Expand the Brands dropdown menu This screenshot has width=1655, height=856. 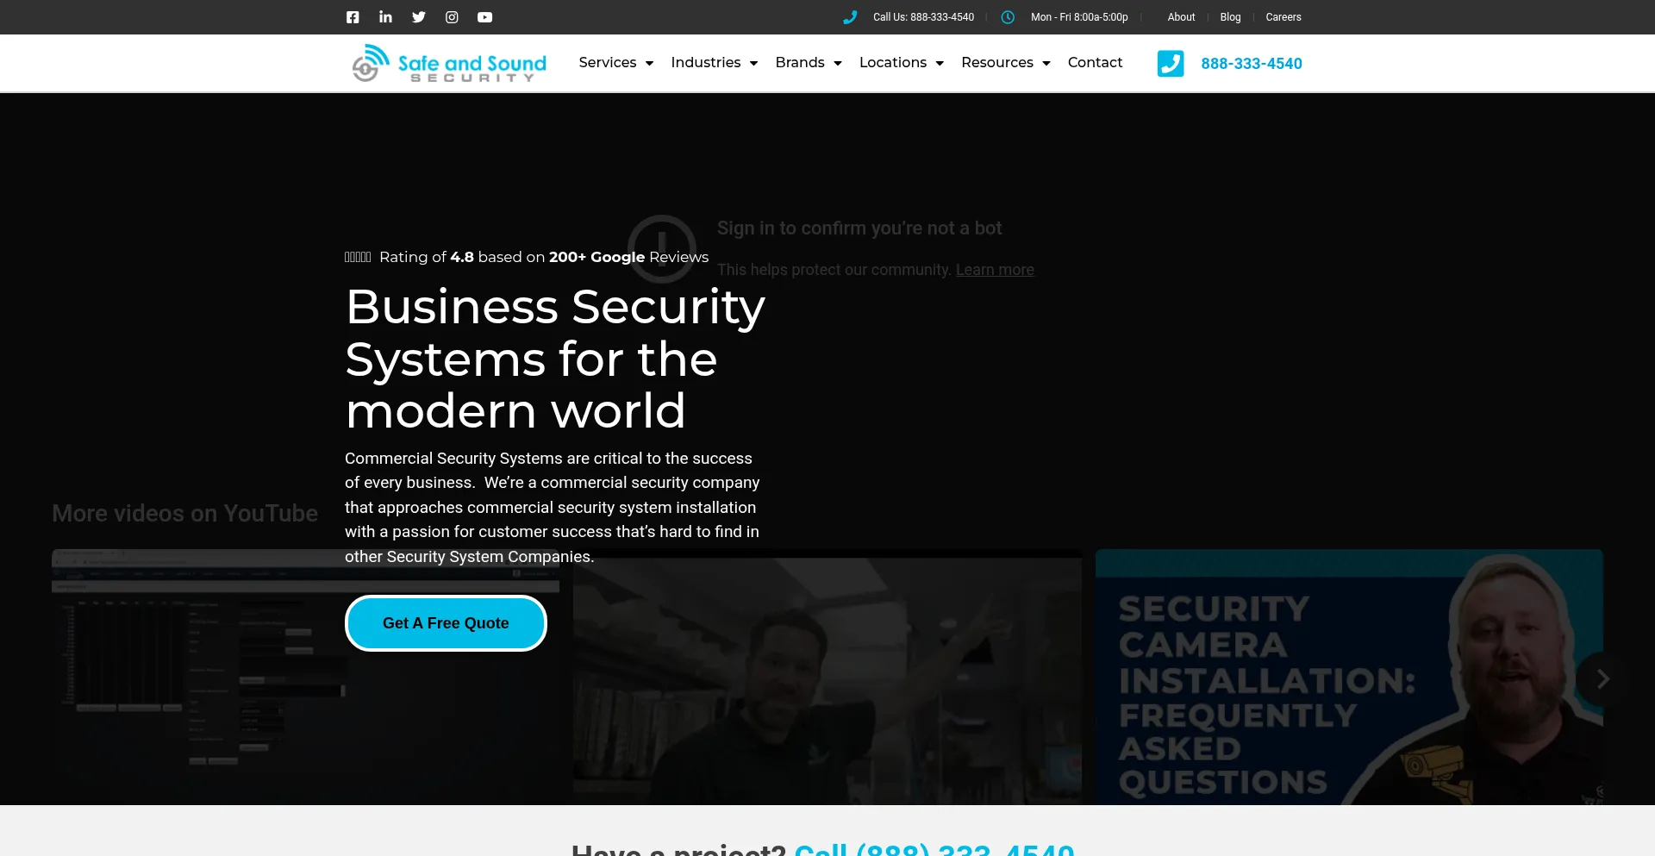point(809,62)
